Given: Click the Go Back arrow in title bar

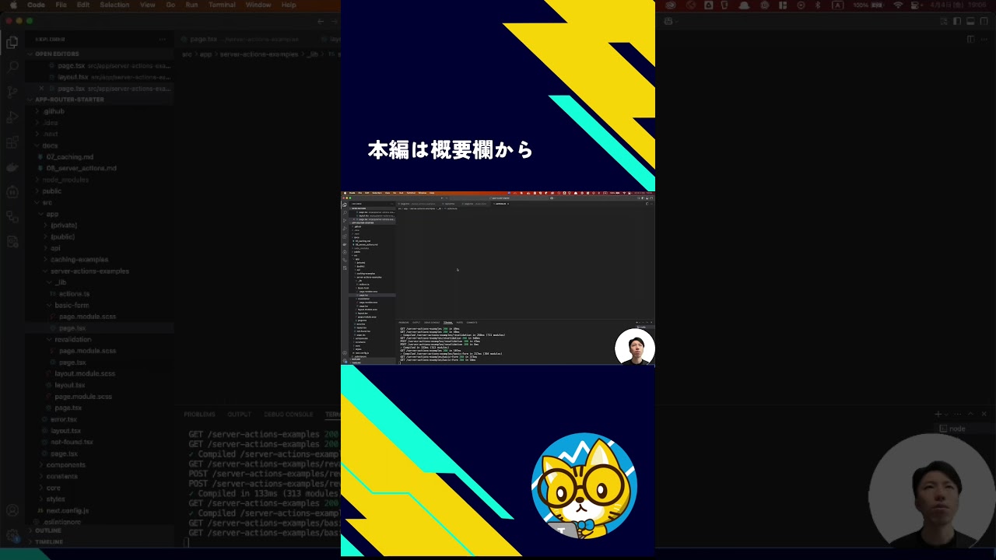Looking at the screenshot, I should 321,21.
